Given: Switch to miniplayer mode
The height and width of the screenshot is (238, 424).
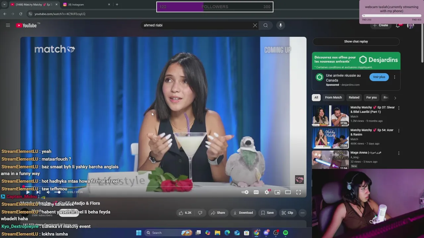Looking at the screenshot, I should tap(277, 192).
